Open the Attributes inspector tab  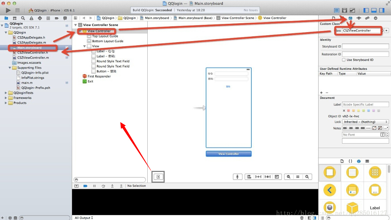[359, 18]
